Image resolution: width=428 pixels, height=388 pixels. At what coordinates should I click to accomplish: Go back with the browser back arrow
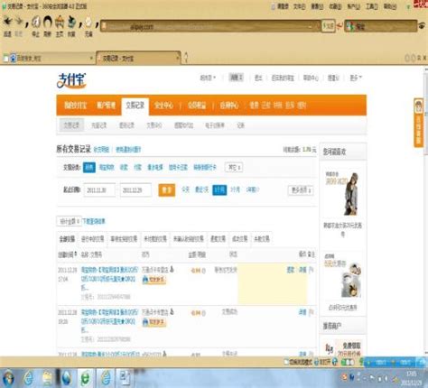coord(7,22)
